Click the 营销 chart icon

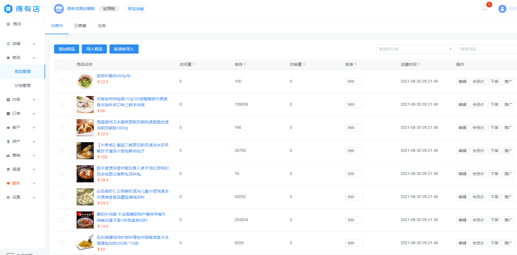pyautogui.click(x=8, y=156)
